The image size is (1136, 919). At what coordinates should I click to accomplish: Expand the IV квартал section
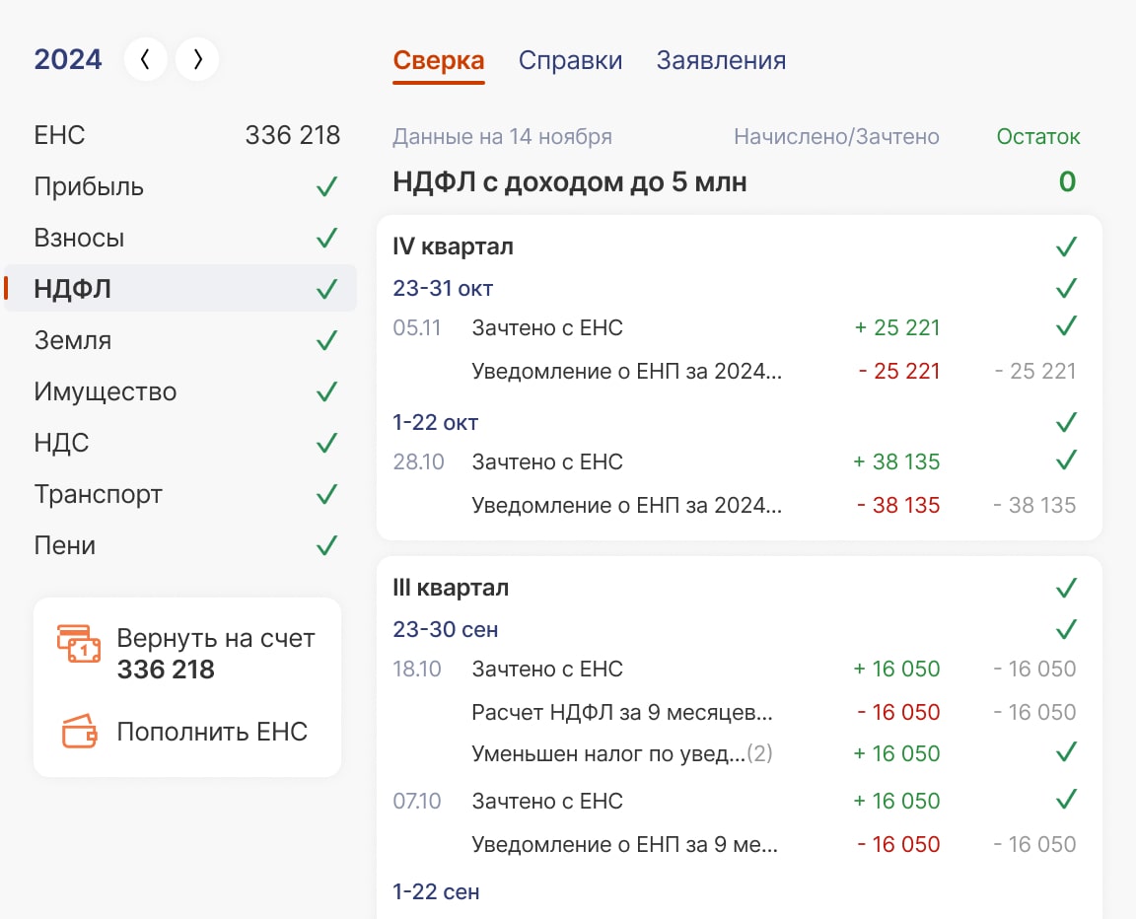tap(453, 247)
